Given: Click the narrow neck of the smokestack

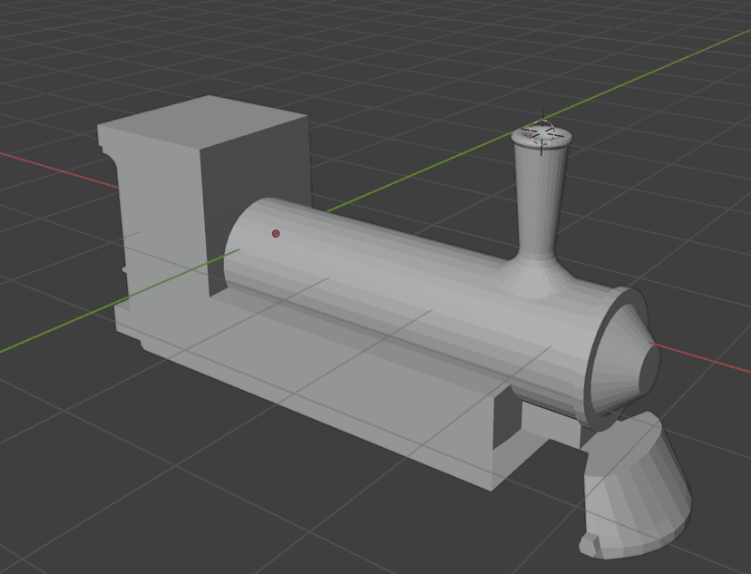Looking at the screenshot, I should [x=541, y=195].
